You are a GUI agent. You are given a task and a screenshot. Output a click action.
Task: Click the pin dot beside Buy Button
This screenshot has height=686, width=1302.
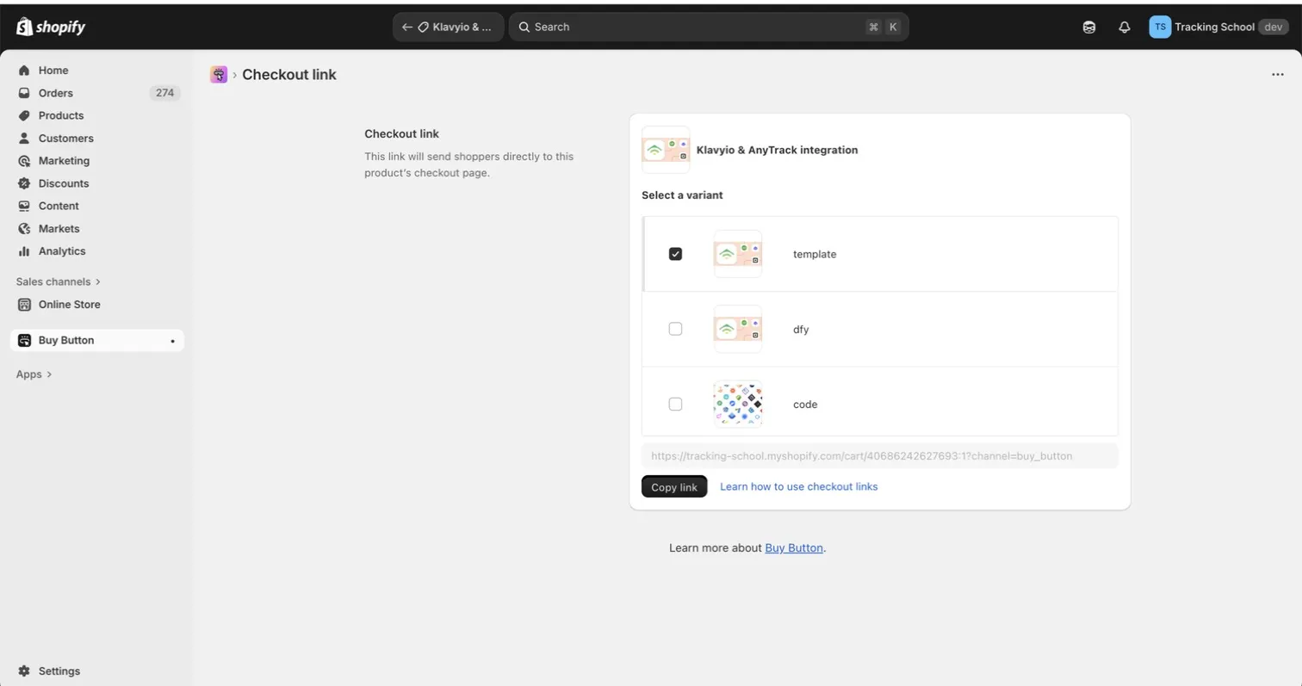[172, 341]
